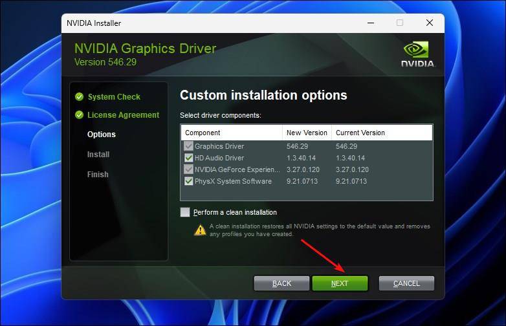Select the PhysX System Software row name

[233, 181]
